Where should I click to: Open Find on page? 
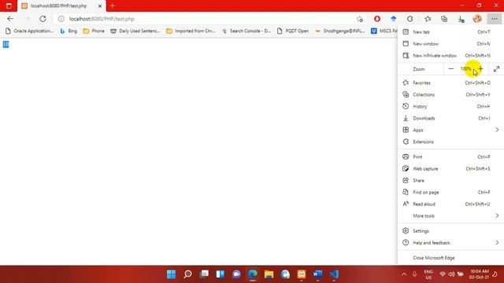(x=450, y=192)
